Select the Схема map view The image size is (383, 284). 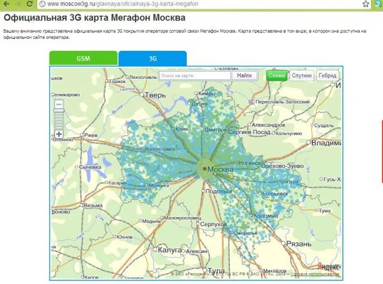pos(276,76)
